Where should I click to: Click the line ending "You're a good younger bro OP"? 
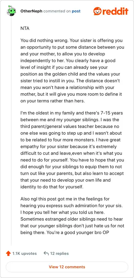pos(65,232)
